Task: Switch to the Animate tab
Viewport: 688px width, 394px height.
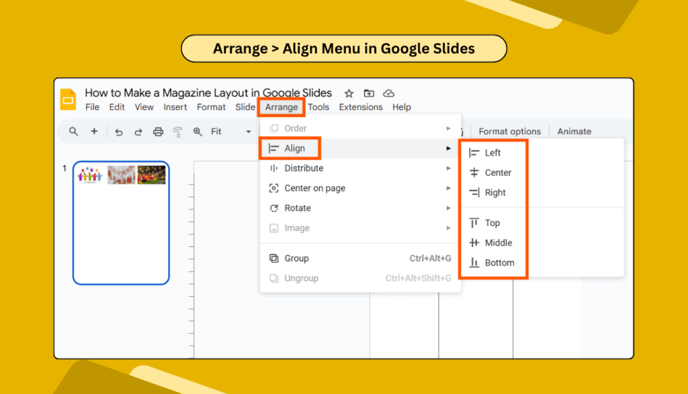Action: pyautogui.click(x=574, y=132)
